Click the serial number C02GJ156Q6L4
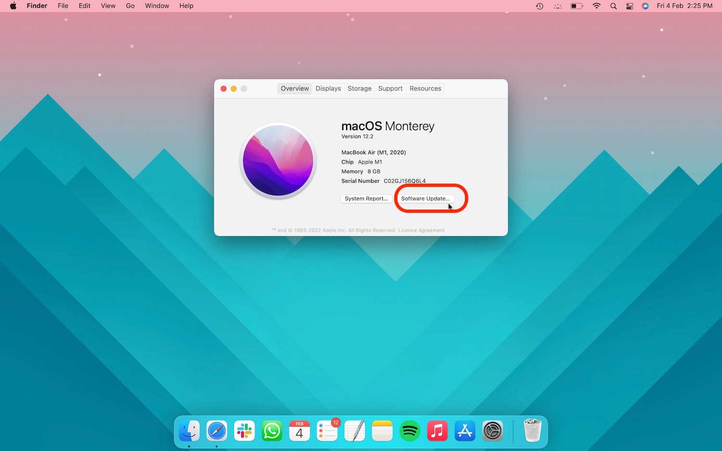This screenshot has width=722, height=451. click(405, 181)
